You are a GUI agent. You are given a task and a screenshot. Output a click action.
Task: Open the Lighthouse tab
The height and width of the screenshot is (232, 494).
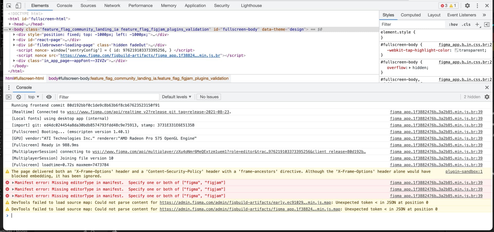point(251,6)
